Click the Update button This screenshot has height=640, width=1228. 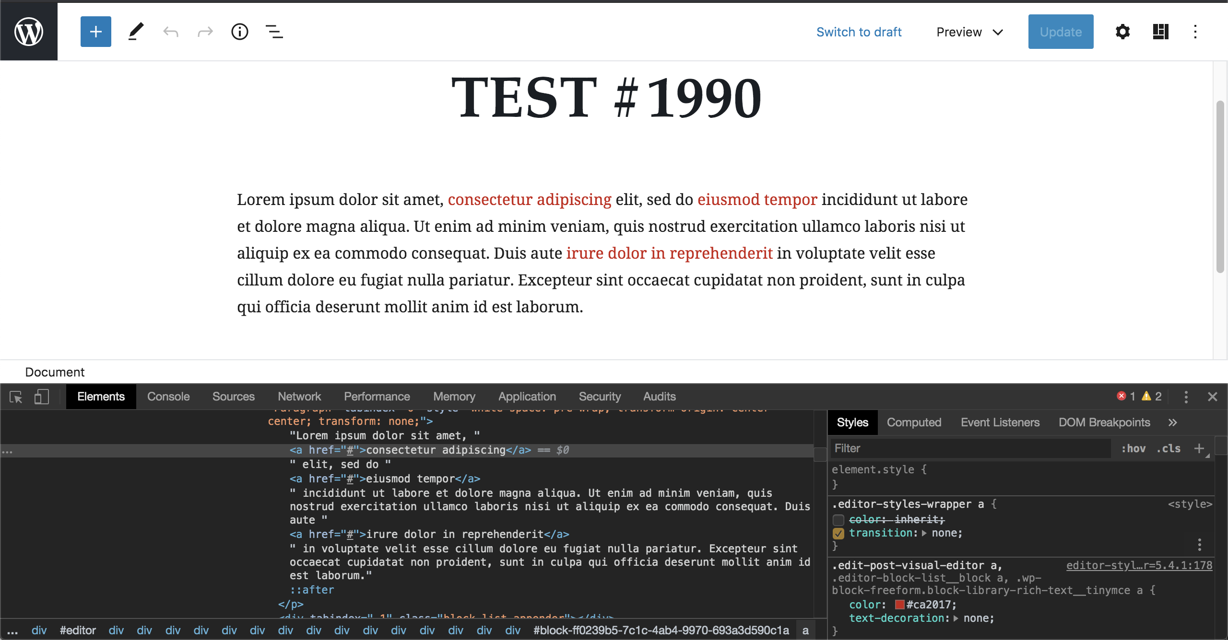[1061, 32]
